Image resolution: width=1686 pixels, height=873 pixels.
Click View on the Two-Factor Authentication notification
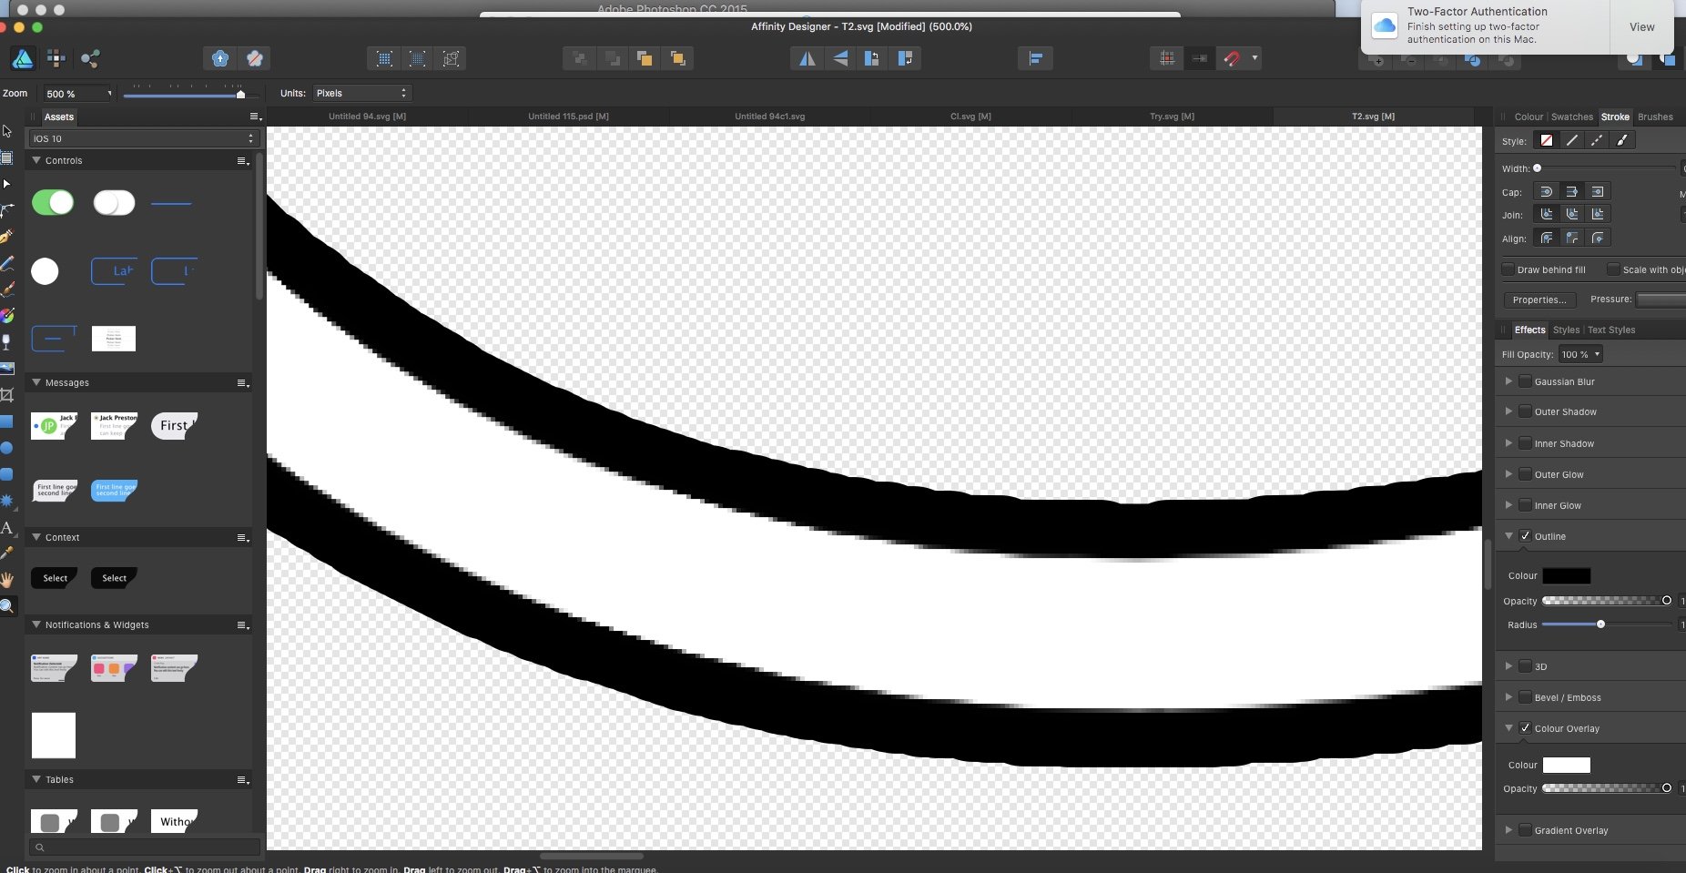point(1641,26)
